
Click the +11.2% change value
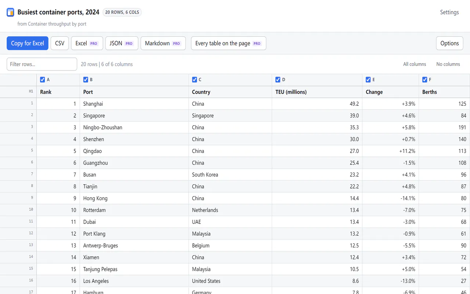[391, 151]
